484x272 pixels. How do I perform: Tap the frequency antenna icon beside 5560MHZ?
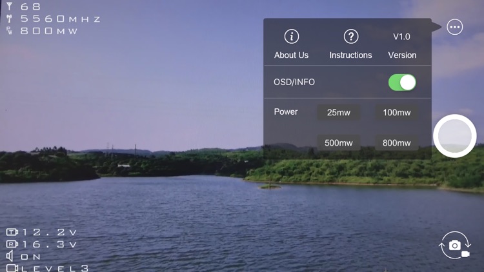(10, 19)
